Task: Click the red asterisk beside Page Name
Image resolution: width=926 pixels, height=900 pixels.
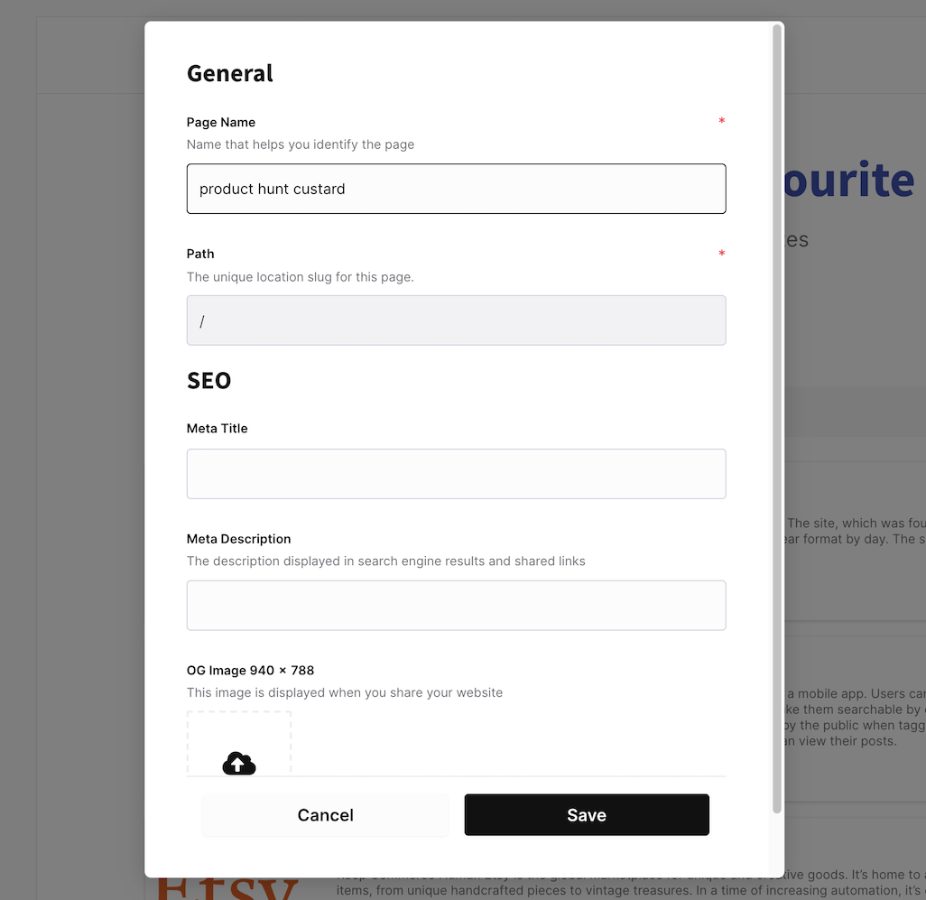Action: click(722, 121)
